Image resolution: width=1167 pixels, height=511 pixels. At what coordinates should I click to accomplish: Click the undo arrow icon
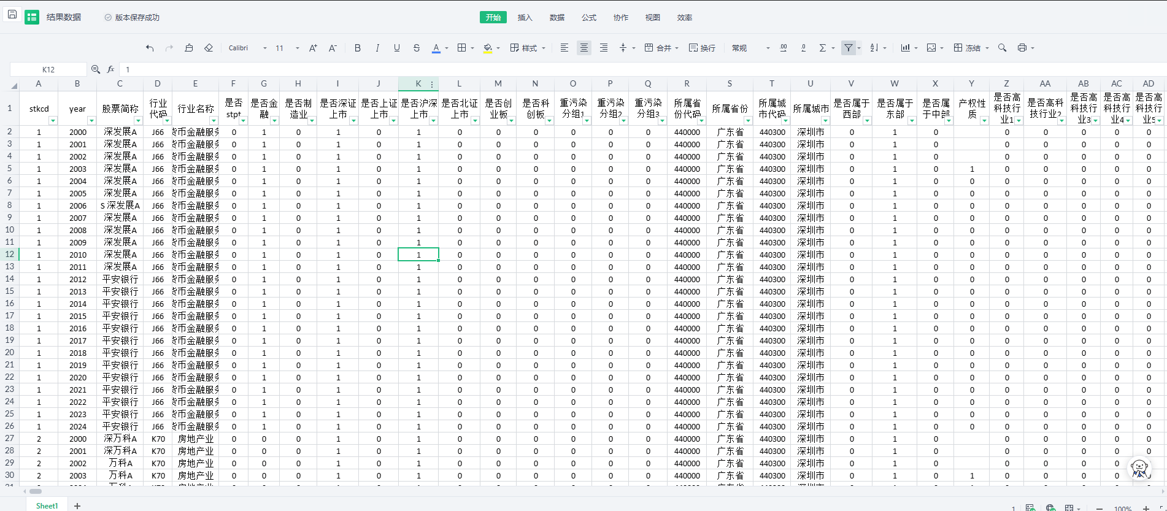tap(150, 48)
